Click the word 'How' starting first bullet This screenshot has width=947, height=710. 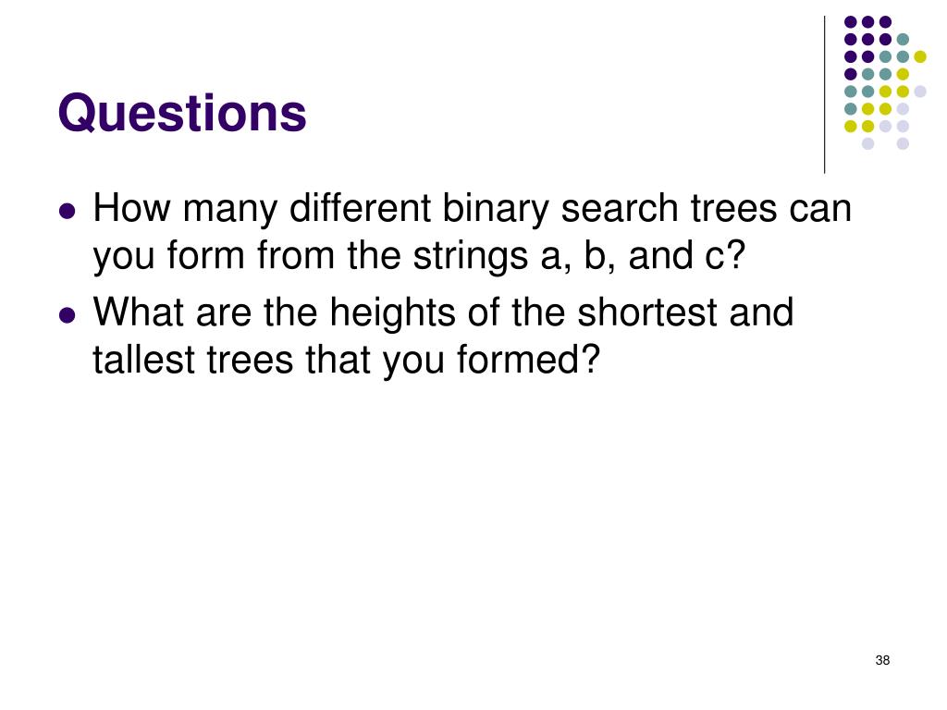(x=131, y=208)
